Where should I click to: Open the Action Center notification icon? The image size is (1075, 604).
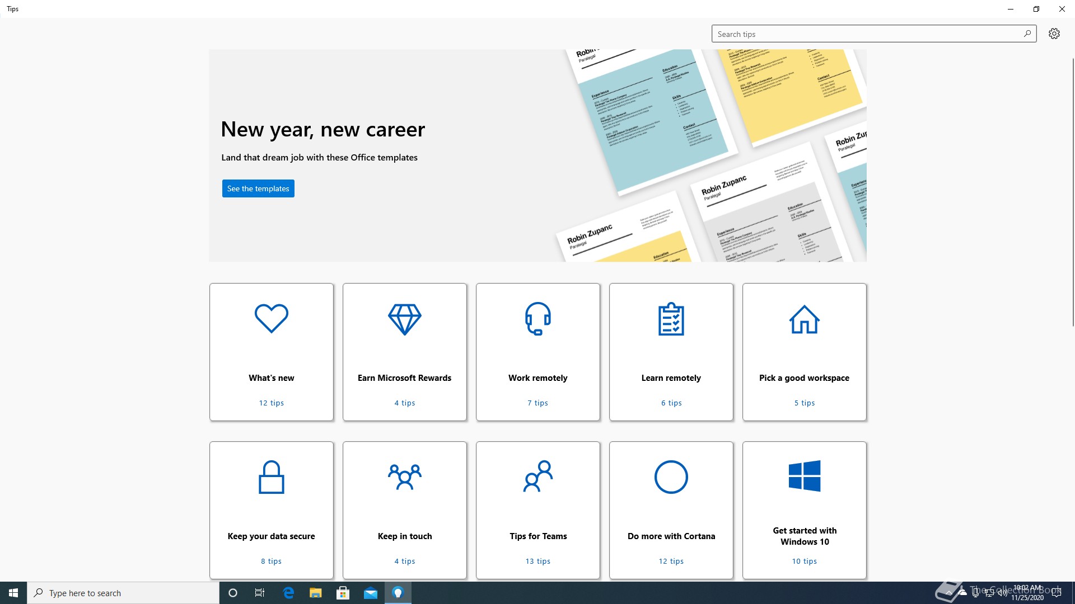point(1057,593)
